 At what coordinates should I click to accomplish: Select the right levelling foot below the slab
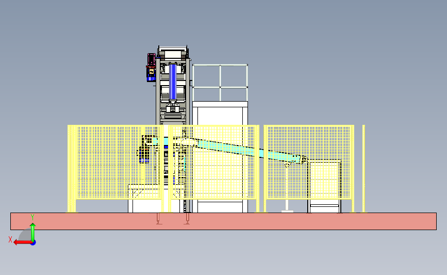[187, 219]
